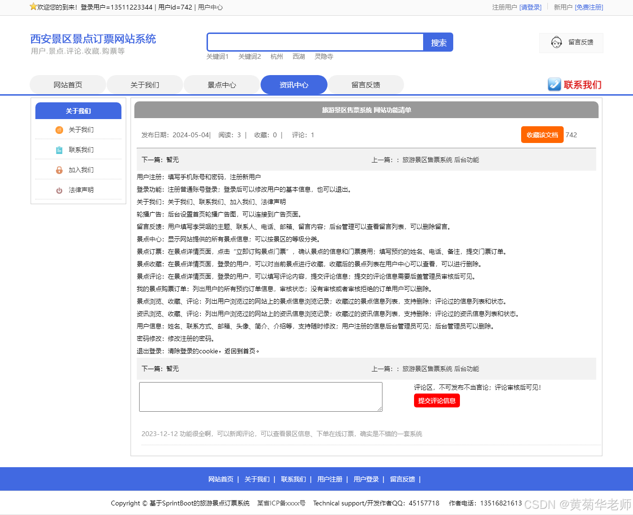Switch to the 资讯中心 tab
The width and height of the screenshot is (633, 515).
tap(294, 84)
